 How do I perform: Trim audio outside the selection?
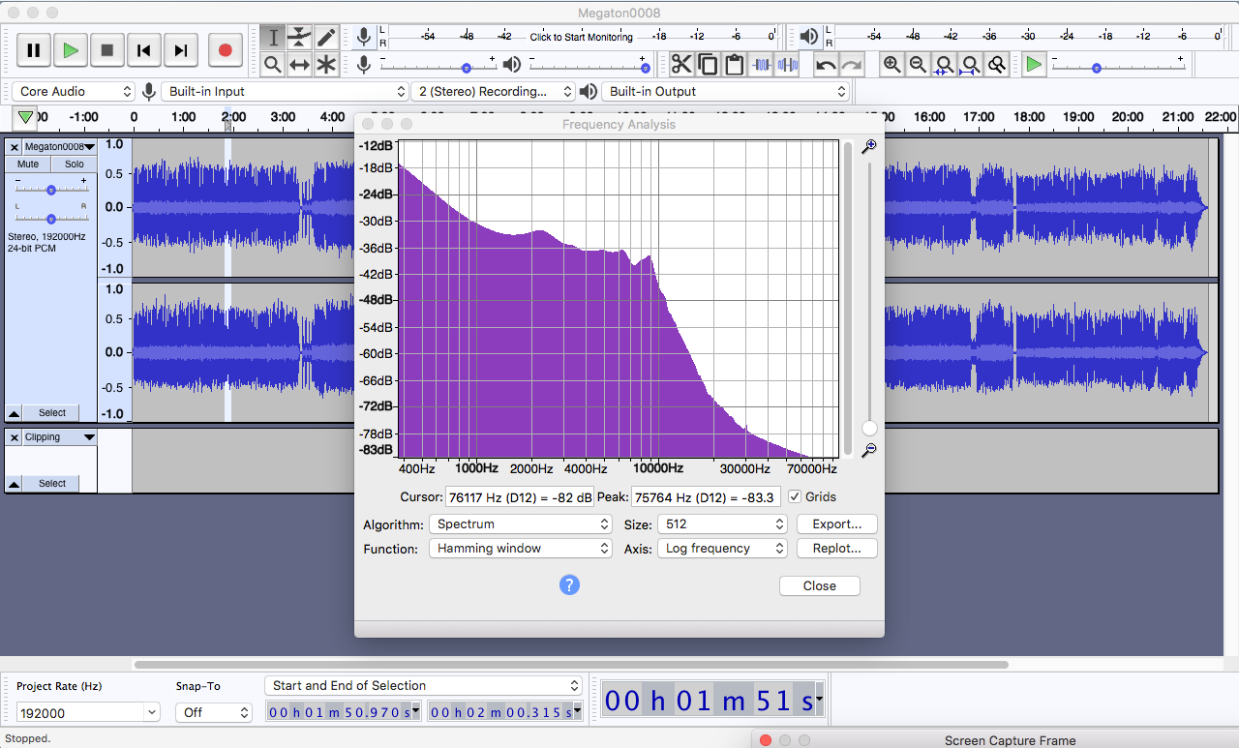[x=762, y=65]
